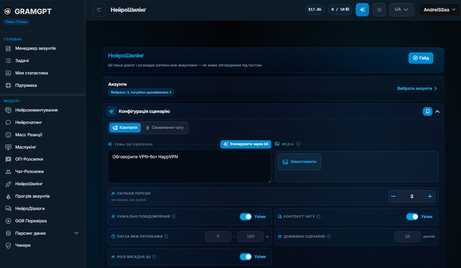Open the AndreiSSea account dropdown
Image resolution: width=461 pixels, height=268 pixels.
pos(439,10)
